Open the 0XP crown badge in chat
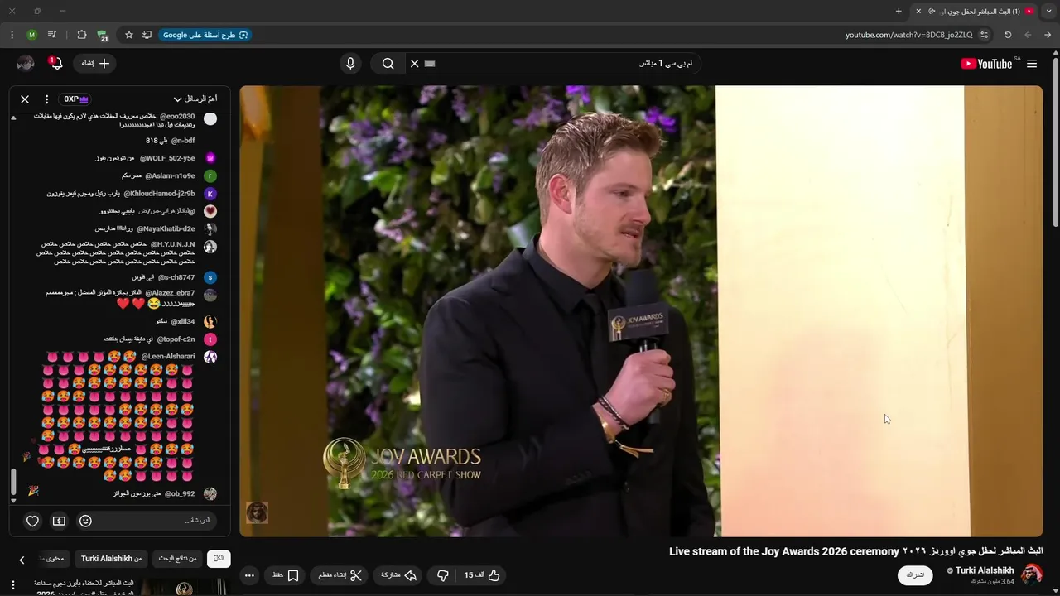Viewport: 1060px width, 596px height. (x=76, y=99)
